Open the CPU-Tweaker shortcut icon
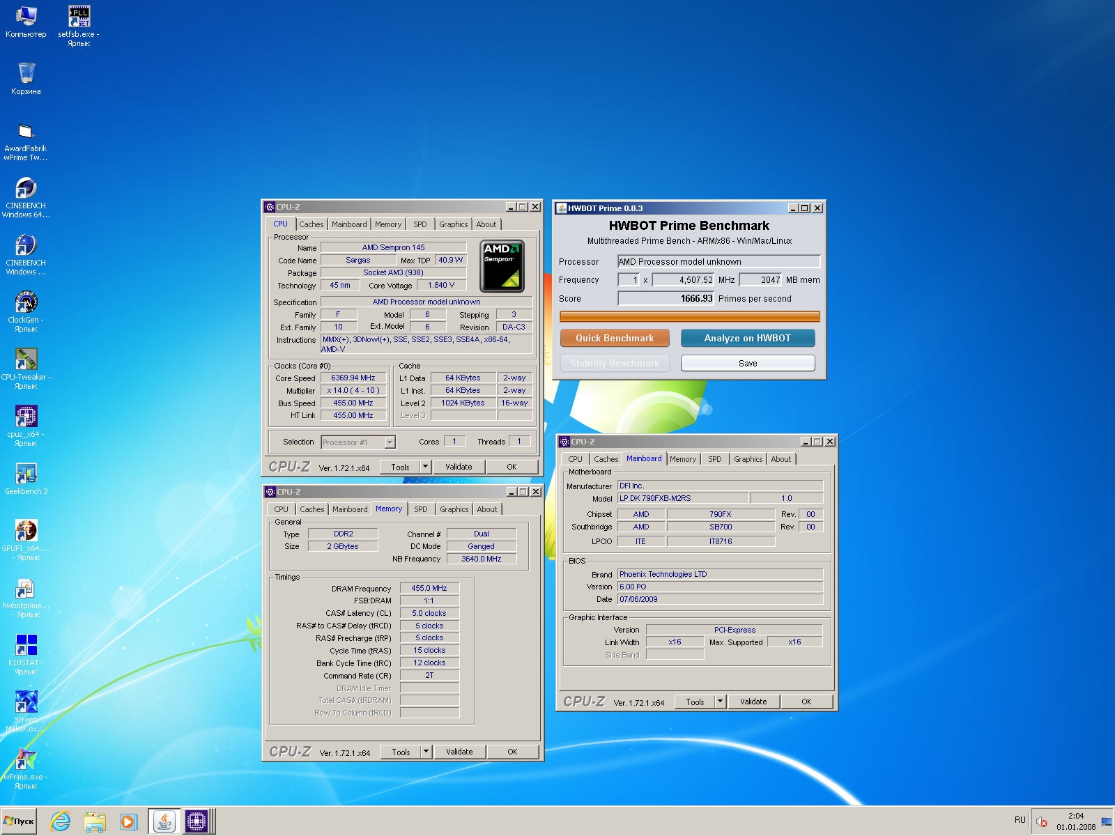Screen dimensions: 1115x836 pyautogui.click(x=26, y=369)
